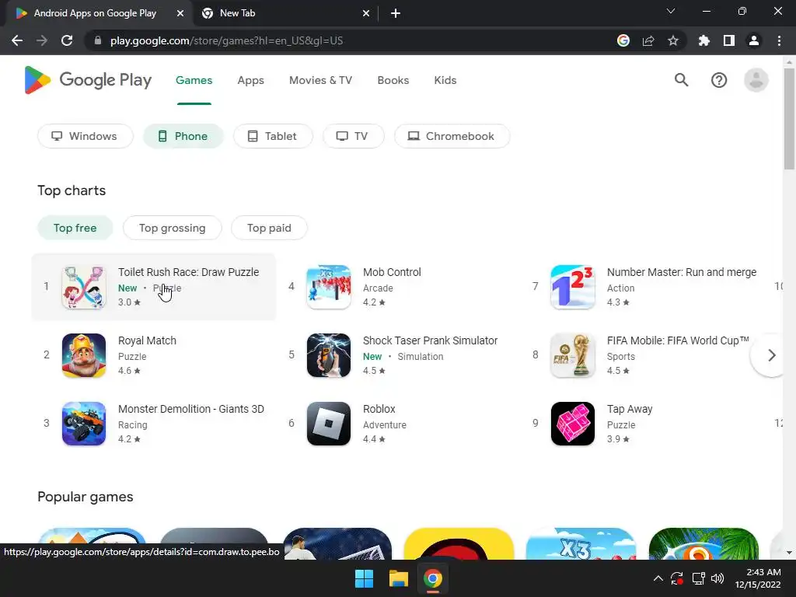Open the Google Play search icon
This screenshot has height=597, width=796.
pos(681,80)
